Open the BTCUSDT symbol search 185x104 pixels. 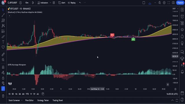[12, 3]
